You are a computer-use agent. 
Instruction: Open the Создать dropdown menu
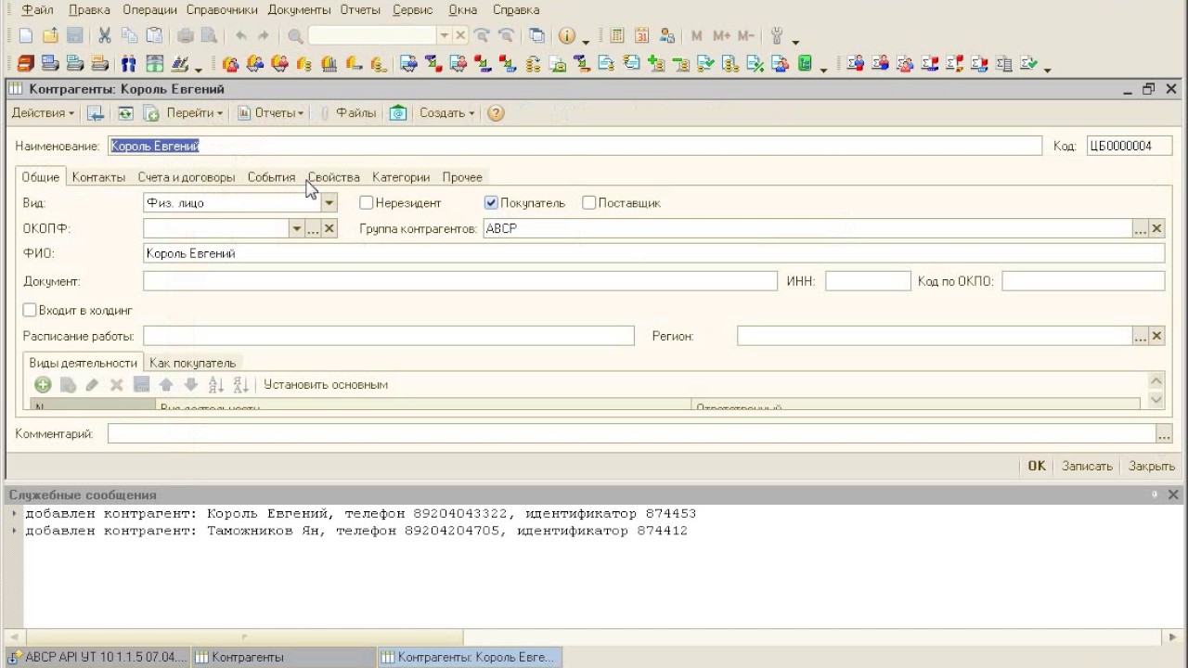tap(447, 113)
